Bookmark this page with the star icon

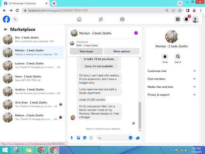pyautogui.click(x=180, y=10)
